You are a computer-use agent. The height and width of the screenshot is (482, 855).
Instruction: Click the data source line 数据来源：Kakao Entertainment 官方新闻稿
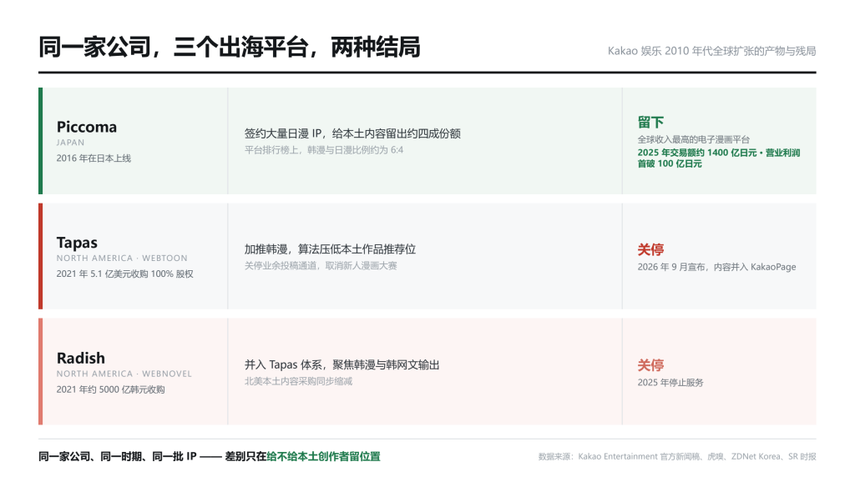pyautogui.click(x=619, y=456)
